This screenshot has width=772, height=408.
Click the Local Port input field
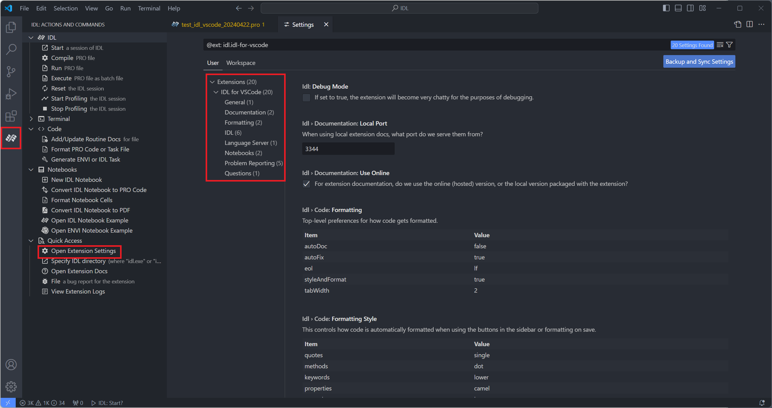click(348, 149)
